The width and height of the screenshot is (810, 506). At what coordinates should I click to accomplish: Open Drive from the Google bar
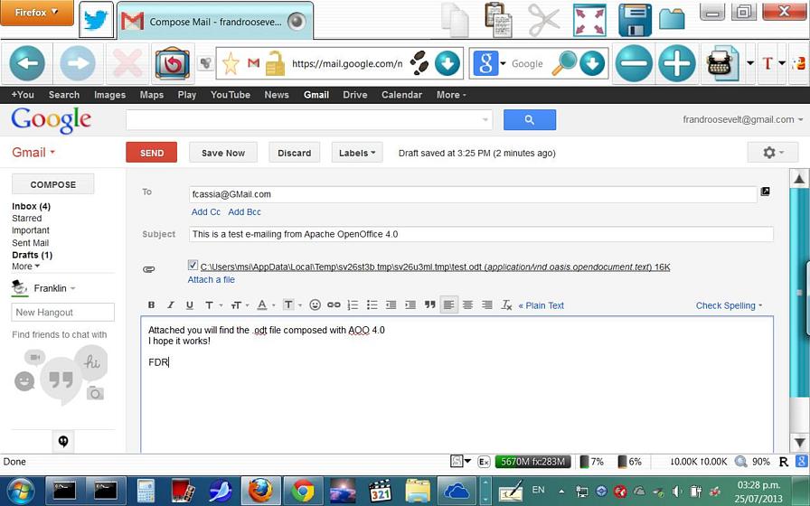click(x=355, y=95)
